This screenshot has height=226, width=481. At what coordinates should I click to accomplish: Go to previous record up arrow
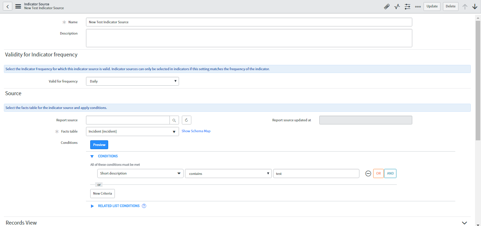(x=465, y=6)
